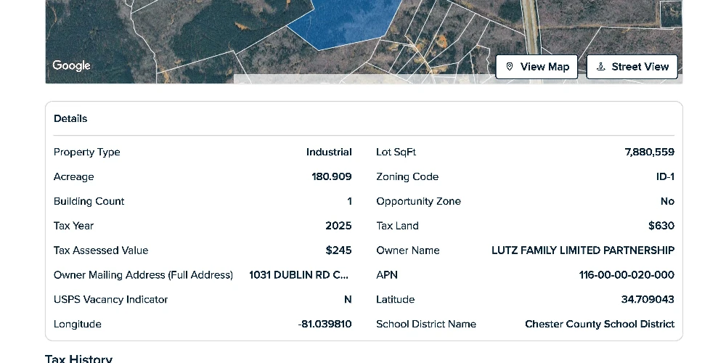The height and width of the screenshot is (363, 726).
Task: Click owner name LUTZ FAMILY LIMITED PARTNERSHIP
Action: [x=583, y=250]
